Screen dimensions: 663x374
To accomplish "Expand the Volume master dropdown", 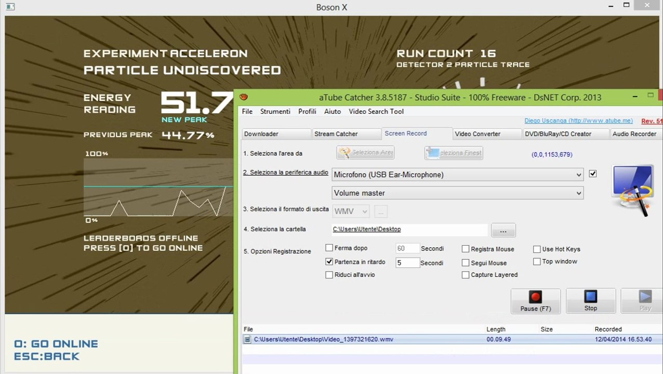I will tap(457, 193).
